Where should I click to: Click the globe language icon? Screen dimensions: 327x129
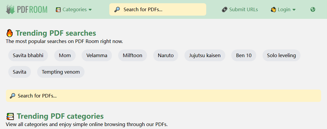313,9
